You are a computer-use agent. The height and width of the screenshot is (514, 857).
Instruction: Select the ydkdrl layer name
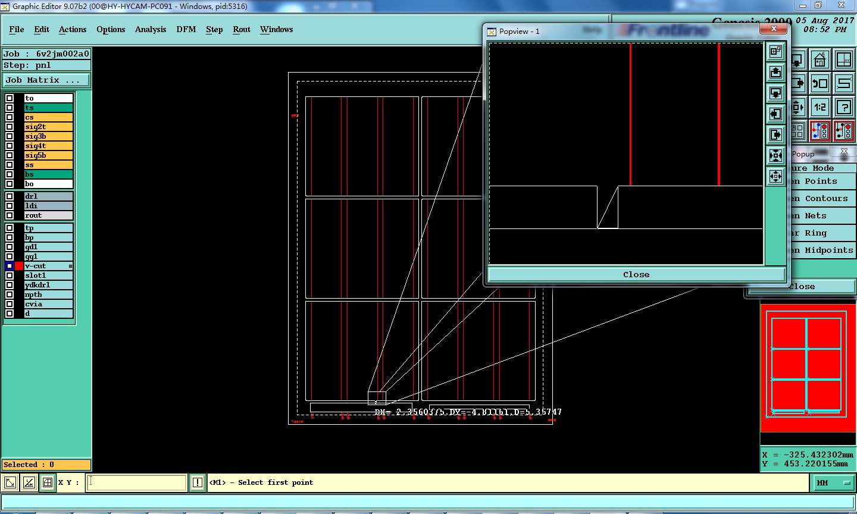pos(49,285)
